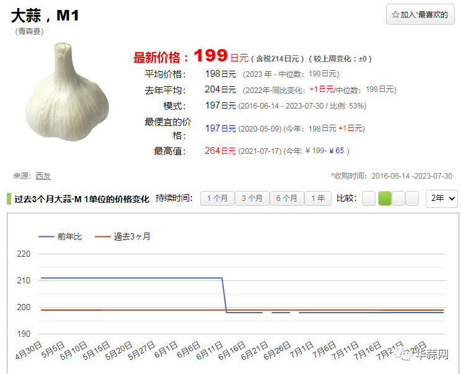The image size is (463, 374).
Task: Click the cheapest price 197日元 in blue
Action: click(220, 128)
